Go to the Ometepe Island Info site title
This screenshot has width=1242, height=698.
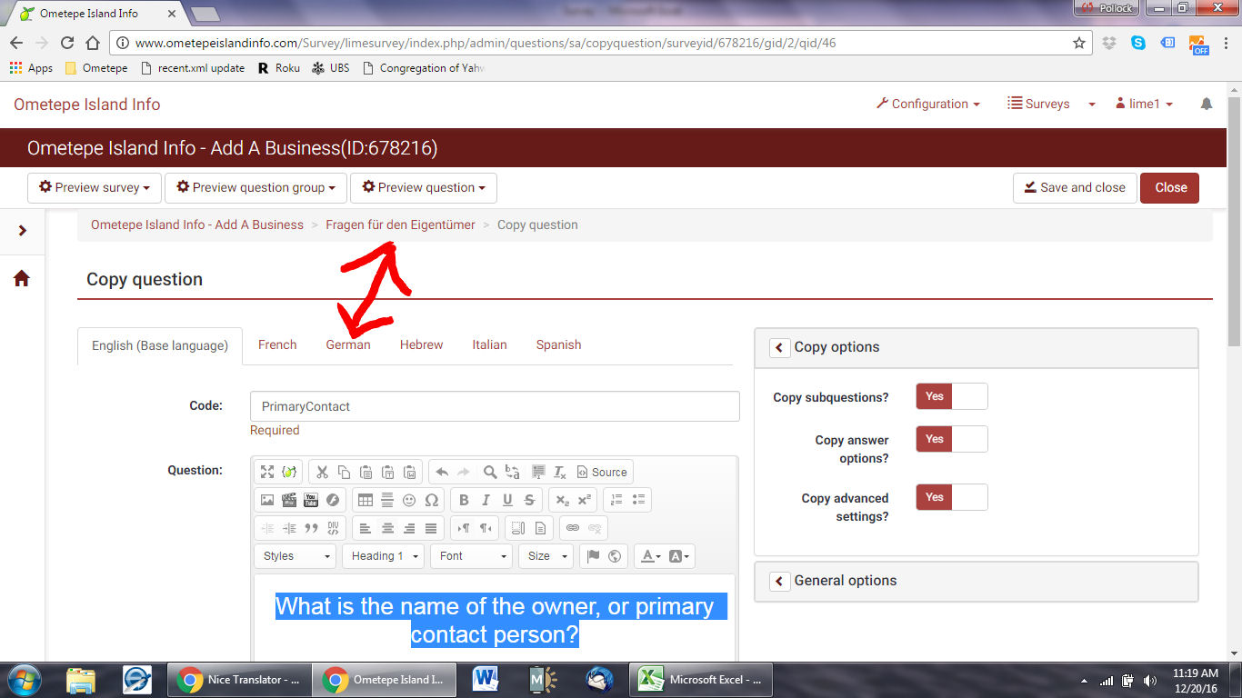tap(87, 105)
